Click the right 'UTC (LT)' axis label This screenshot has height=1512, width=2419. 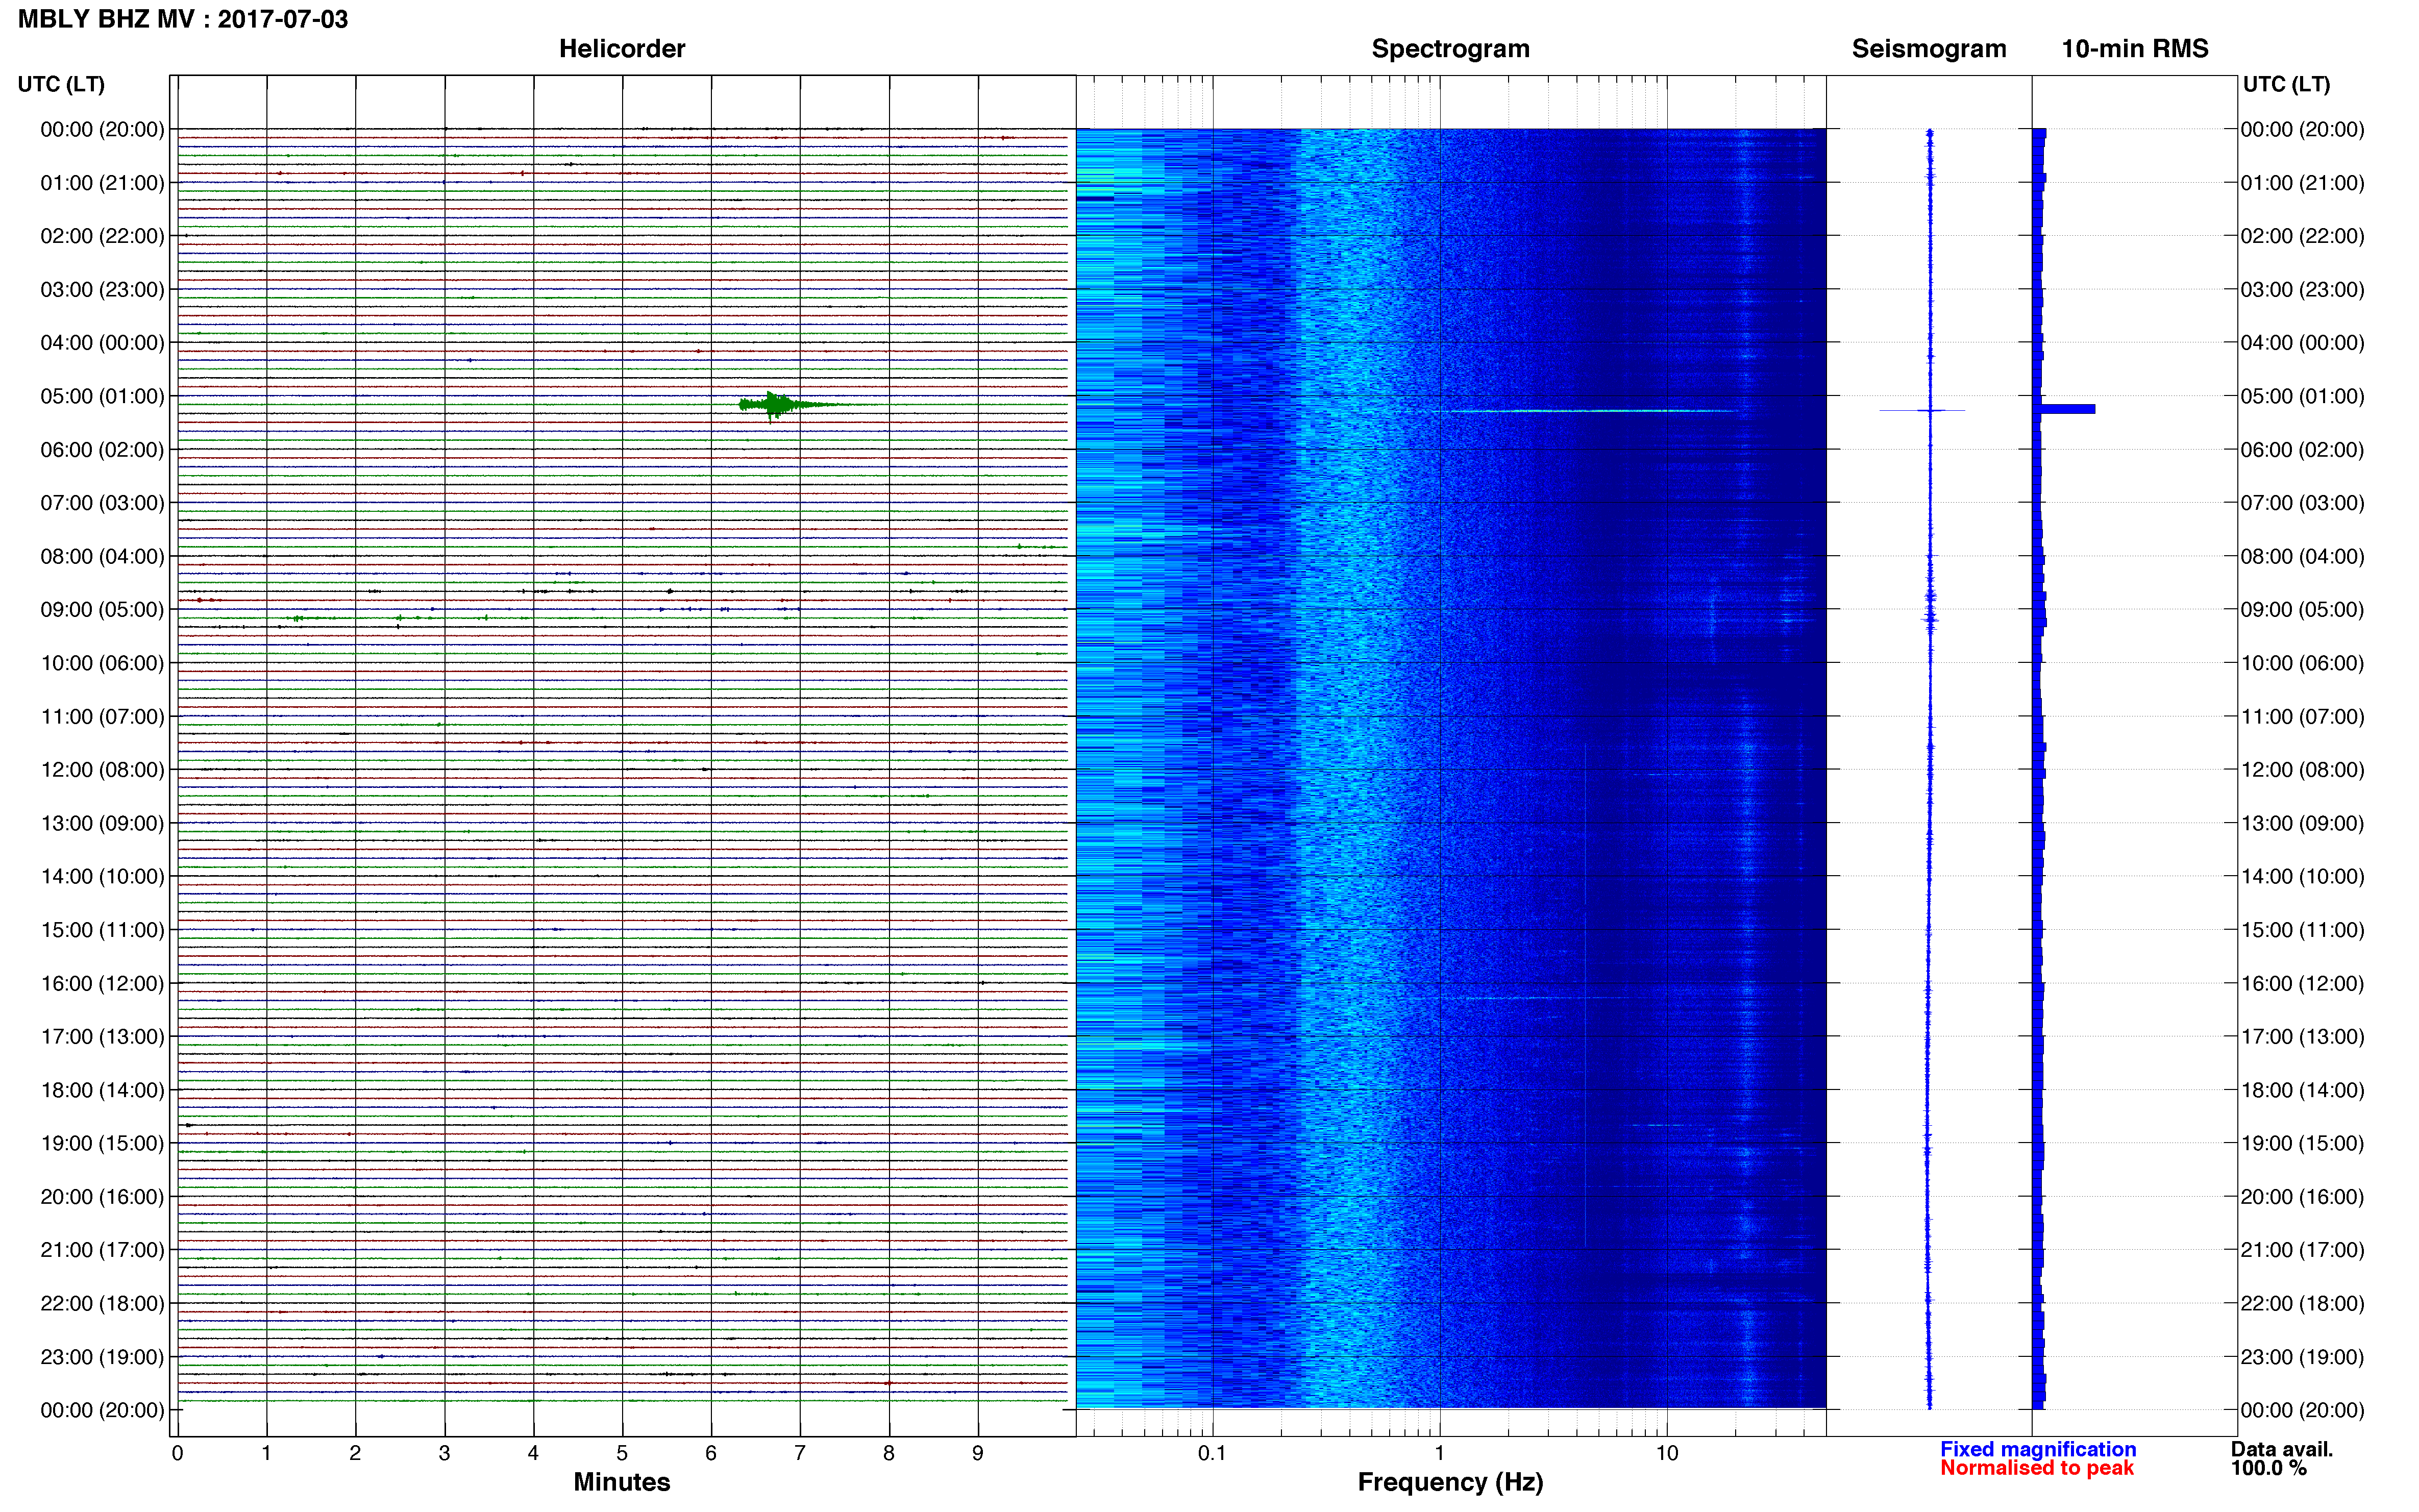click(x=2286, y=84)
